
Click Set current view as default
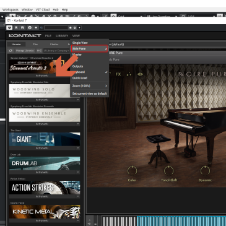click(90, 93)
